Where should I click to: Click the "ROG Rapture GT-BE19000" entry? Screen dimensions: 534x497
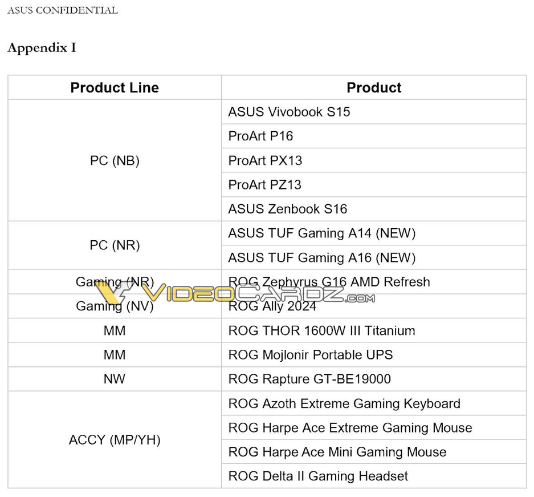coord(309,379)
